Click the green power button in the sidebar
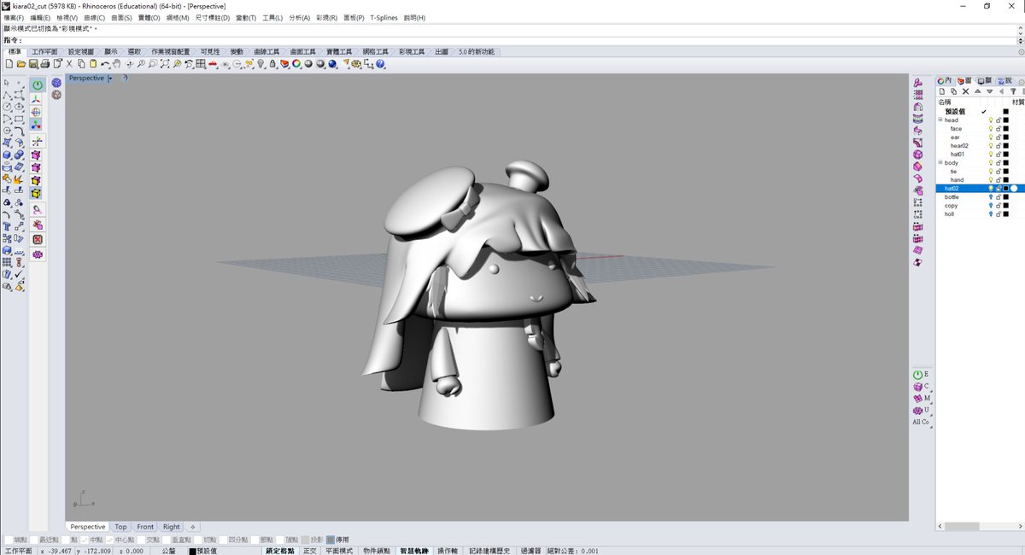The image size is (1025, 555). click(x=38, y=85)
